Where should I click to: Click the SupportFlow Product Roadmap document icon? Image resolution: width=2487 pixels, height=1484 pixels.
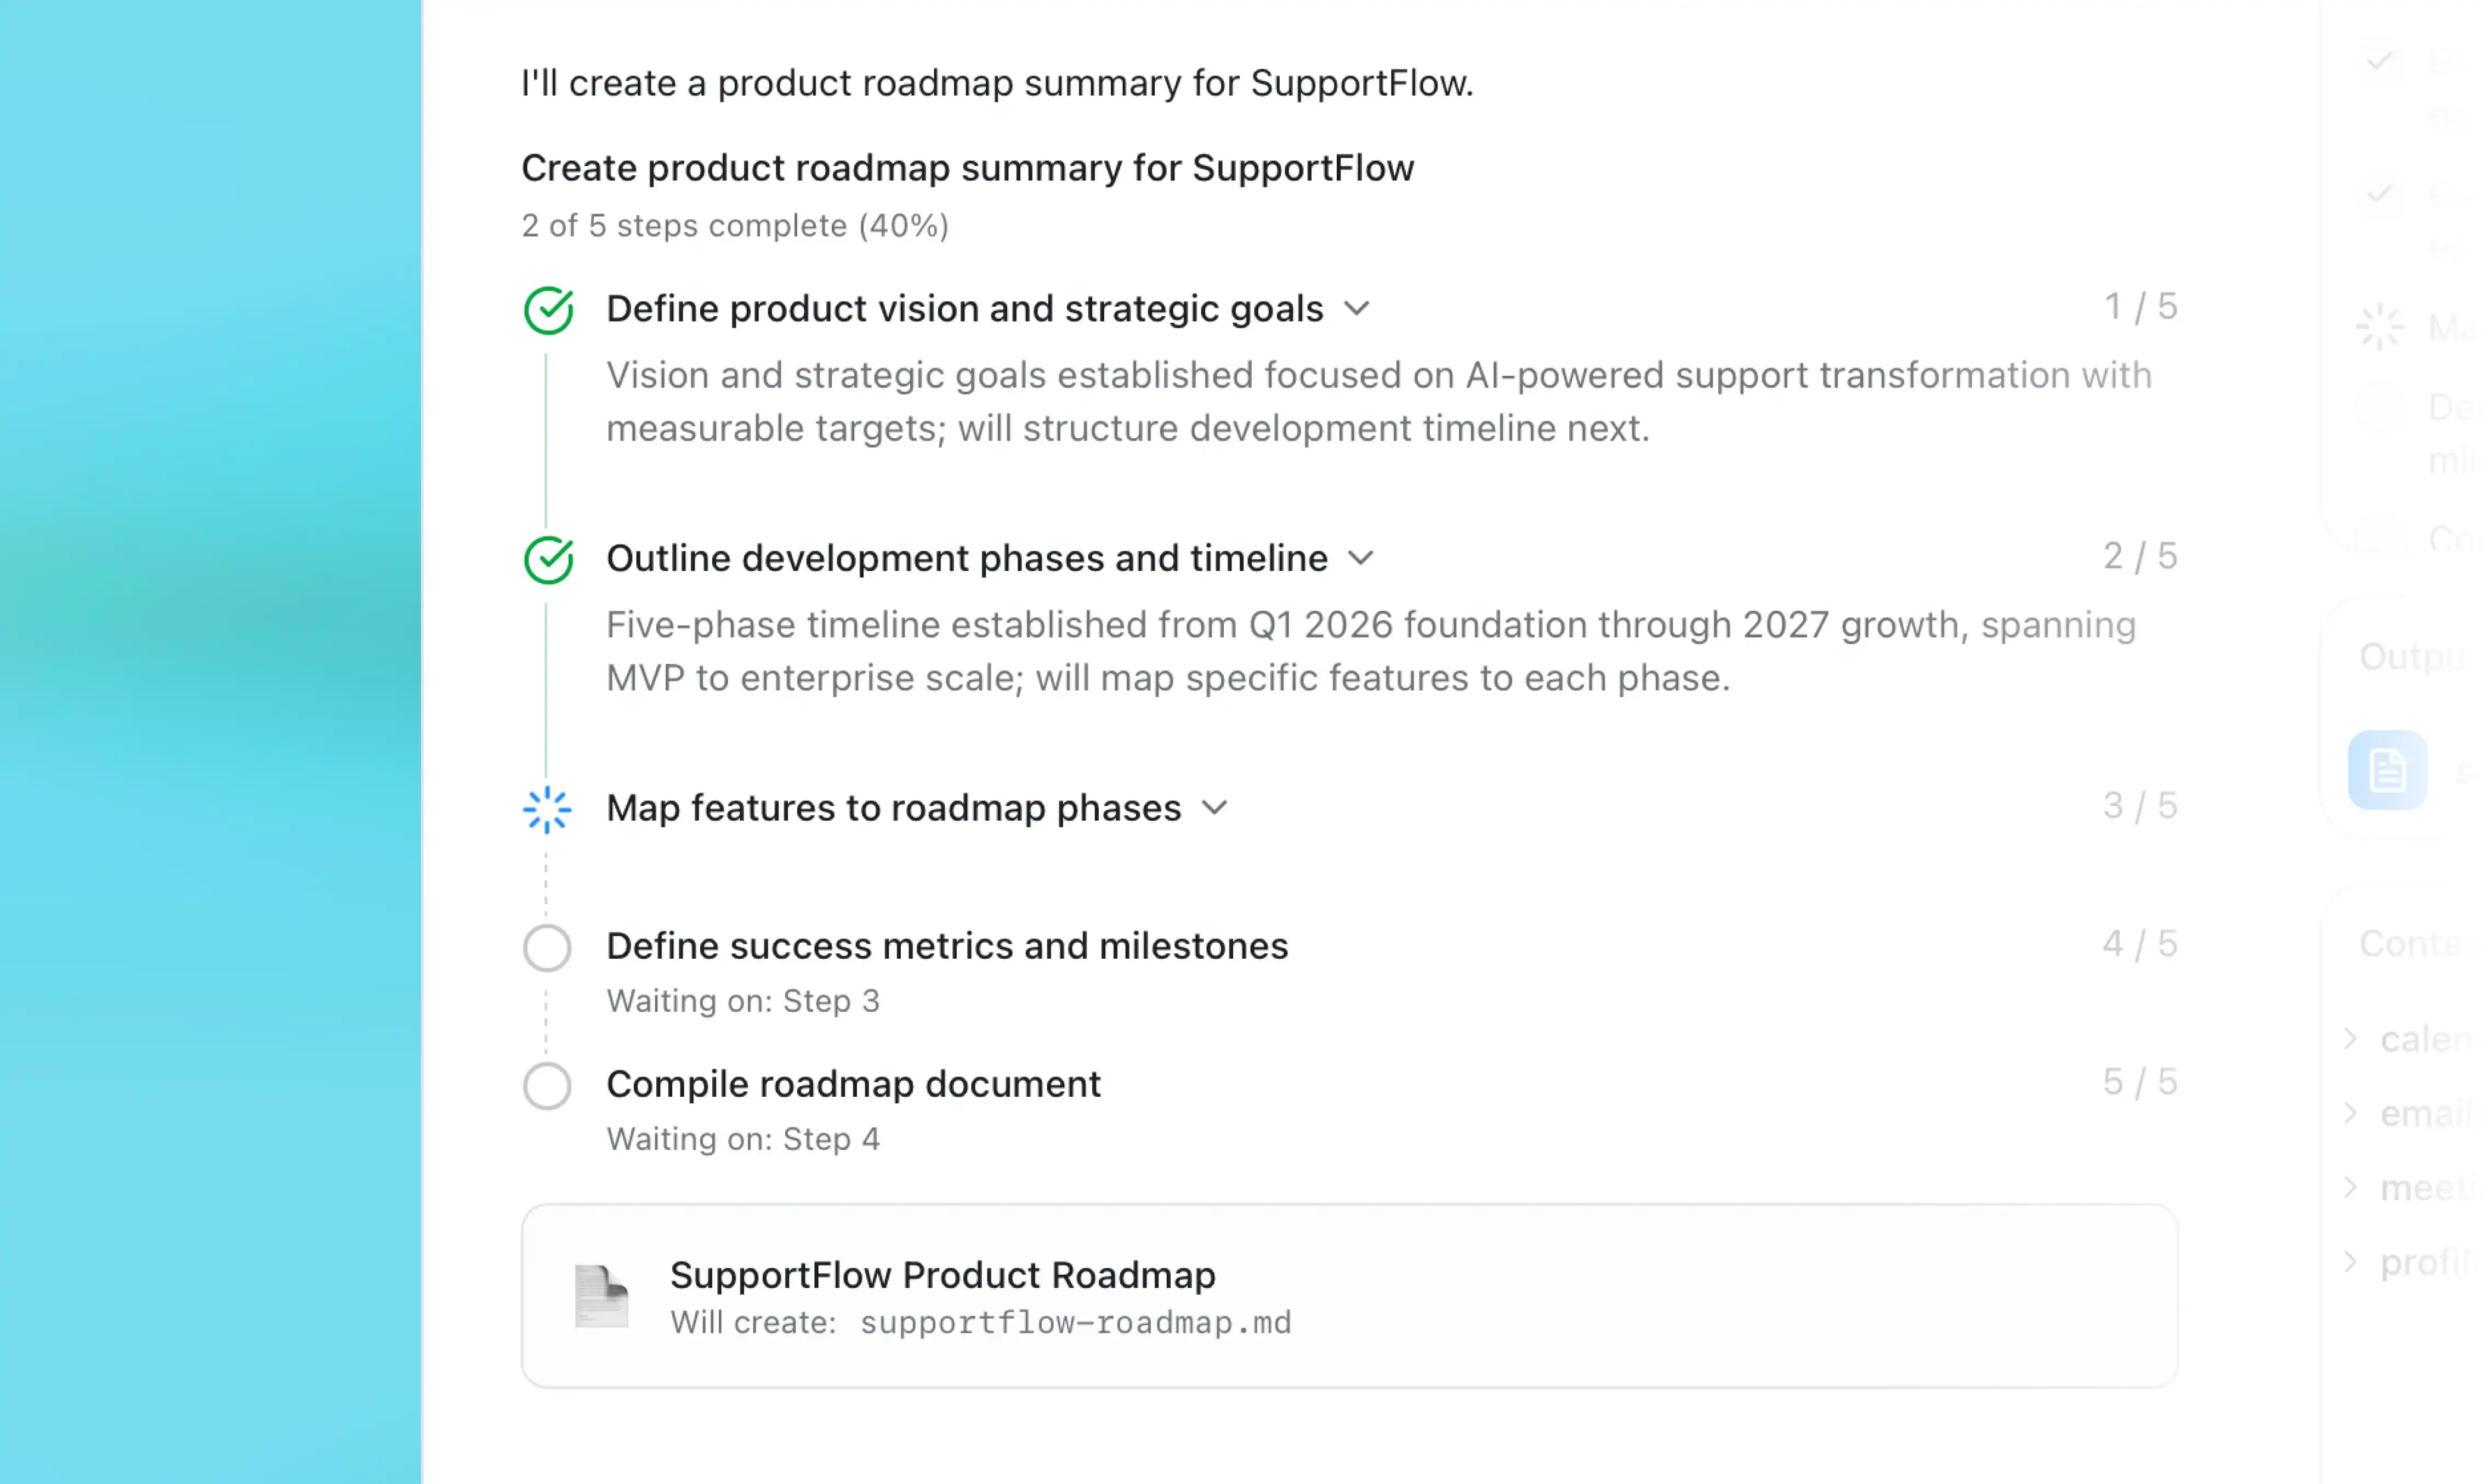pyautogui.click(x=600, y=1296)
